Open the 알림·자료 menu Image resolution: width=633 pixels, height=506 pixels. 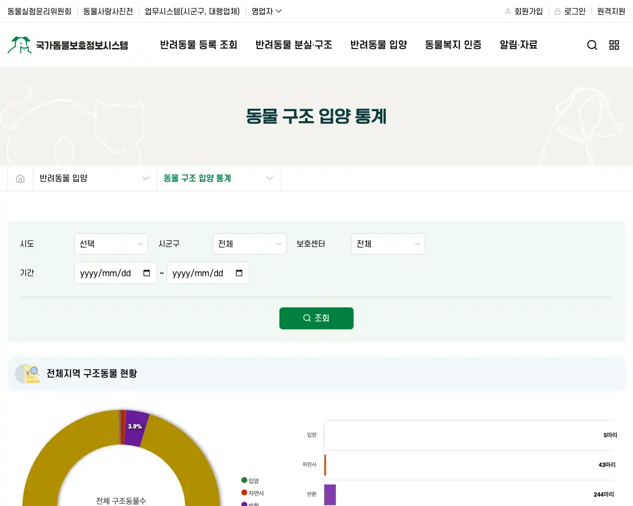pyautogui.click(x=518, y=45)
